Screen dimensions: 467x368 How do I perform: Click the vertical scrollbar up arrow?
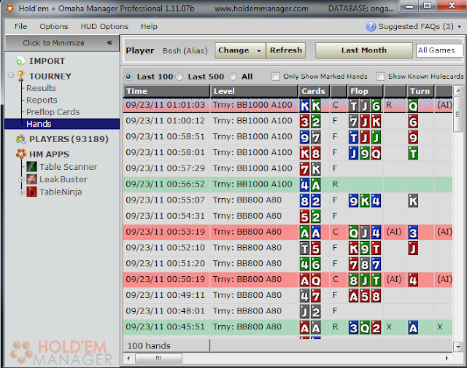click(458, 90)
